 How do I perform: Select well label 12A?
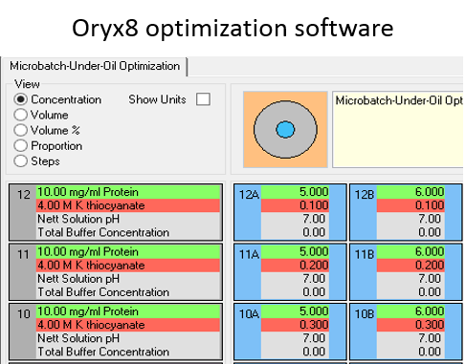point(249,195)
